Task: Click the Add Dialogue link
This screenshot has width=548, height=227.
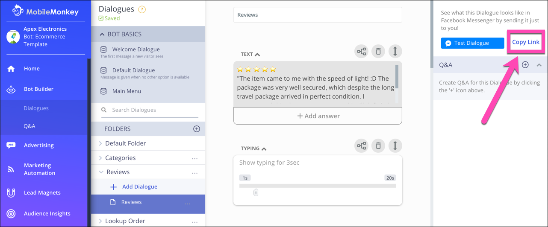Action: coord(140,187)
